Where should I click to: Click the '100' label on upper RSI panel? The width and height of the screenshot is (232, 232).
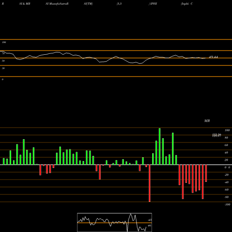click(x=4, y=42)
